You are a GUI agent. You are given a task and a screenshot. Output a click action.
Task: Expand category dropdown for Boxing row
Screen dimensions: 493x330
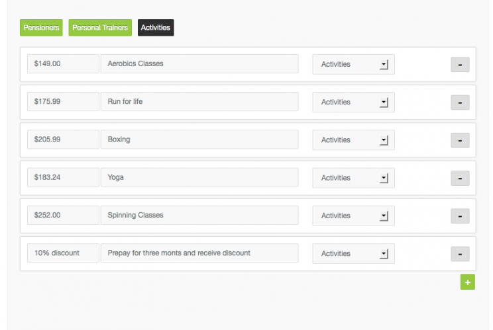click(353, 140)
